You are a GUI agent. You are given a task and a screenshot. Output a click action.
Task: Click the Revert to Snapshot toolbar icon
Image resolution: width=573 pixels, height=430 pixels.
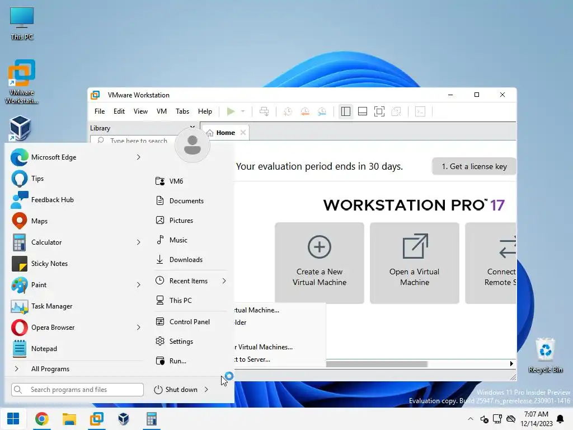[x=305, y=111]
